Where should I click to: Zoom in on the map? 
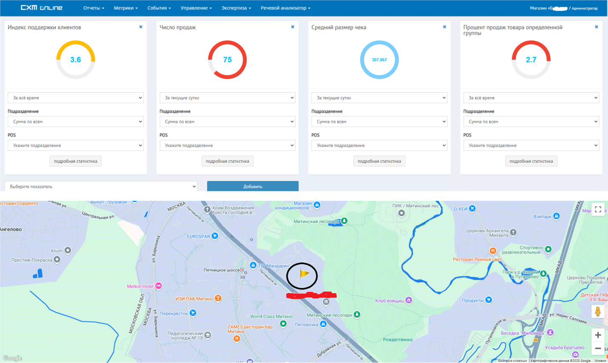pos(598,335)
